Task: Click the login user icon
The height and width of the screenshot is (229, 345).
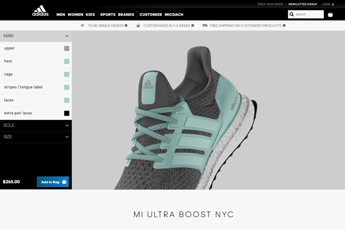Action: pos(333,4)
